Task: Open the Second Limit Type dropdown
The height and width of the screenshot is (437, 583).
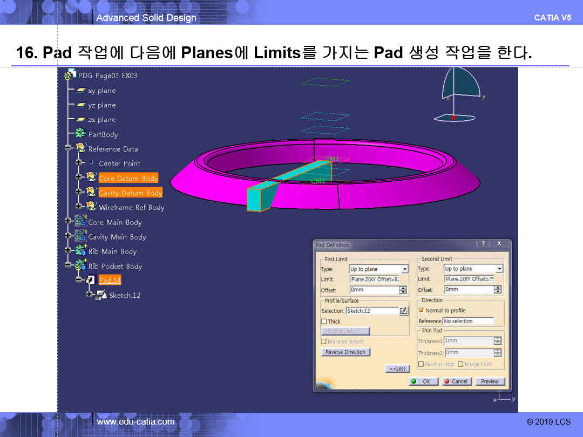Action: point(499,269)
